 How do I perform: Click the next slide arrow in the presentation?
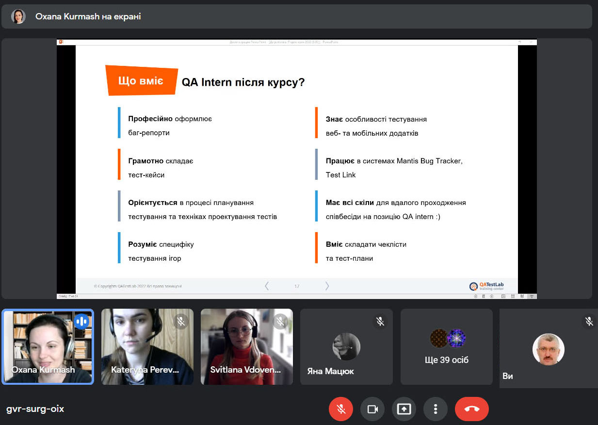tap(327, 286)
